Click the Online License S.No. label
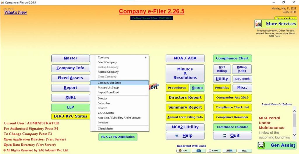This screenshot has height=154, width=299. (152, 18)
